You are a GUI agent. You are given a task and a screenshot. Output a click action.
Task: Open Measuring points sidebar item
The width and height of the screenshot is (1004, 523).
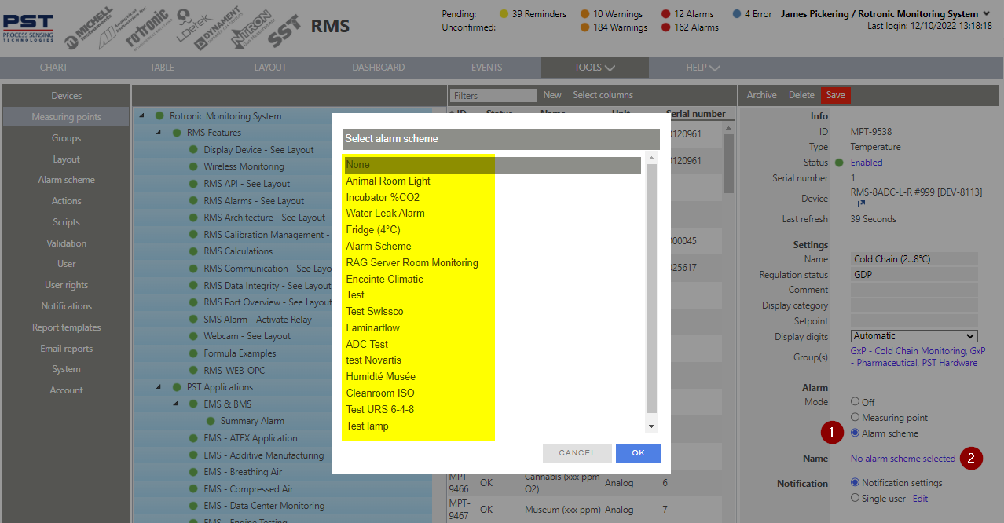tap(66, 117)
